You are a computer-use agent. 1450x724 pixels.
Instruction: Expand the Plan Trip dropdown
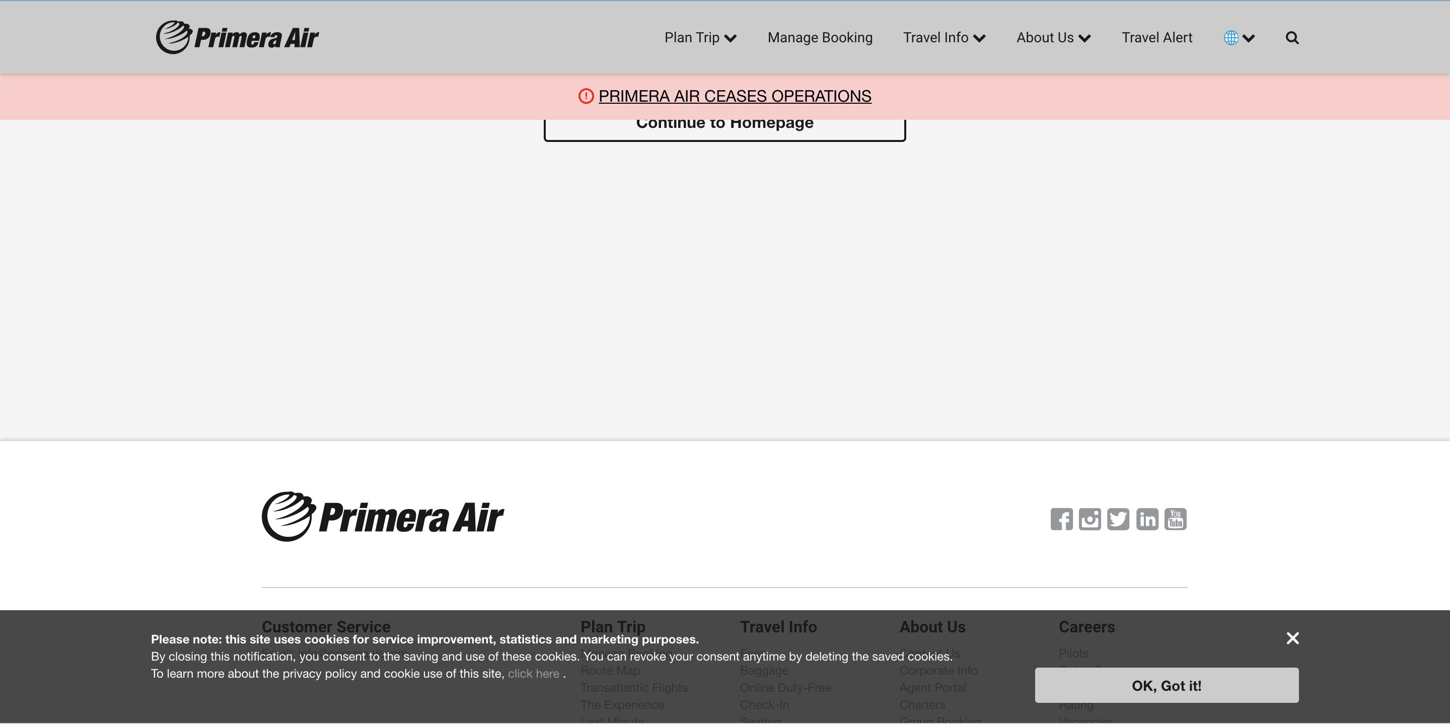click(x=700, y=38)
